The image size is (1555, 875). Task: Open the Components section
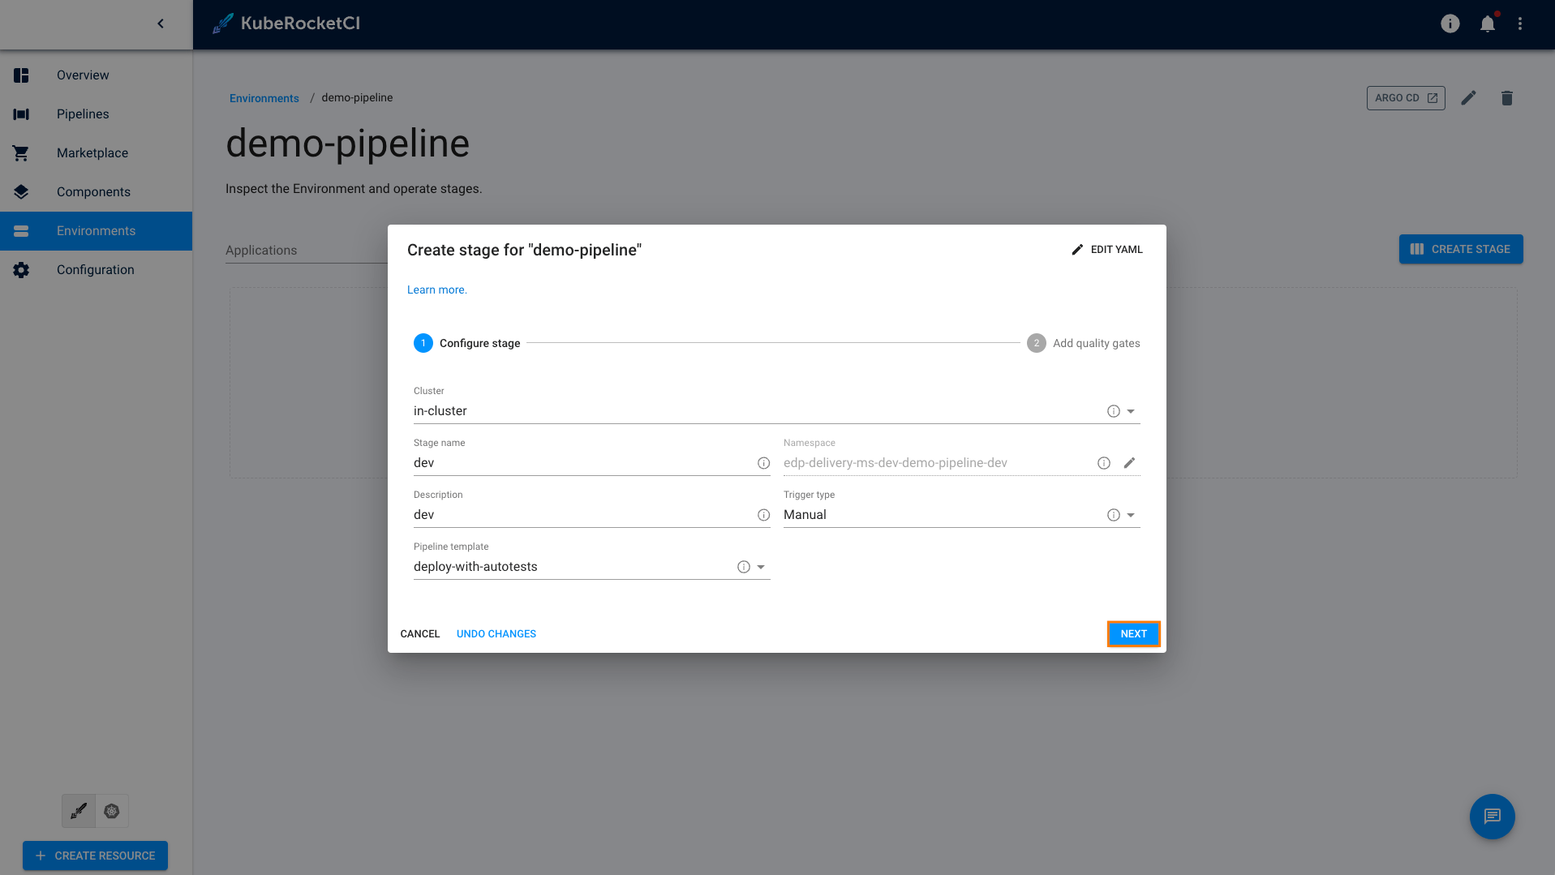tap(93, 191)
